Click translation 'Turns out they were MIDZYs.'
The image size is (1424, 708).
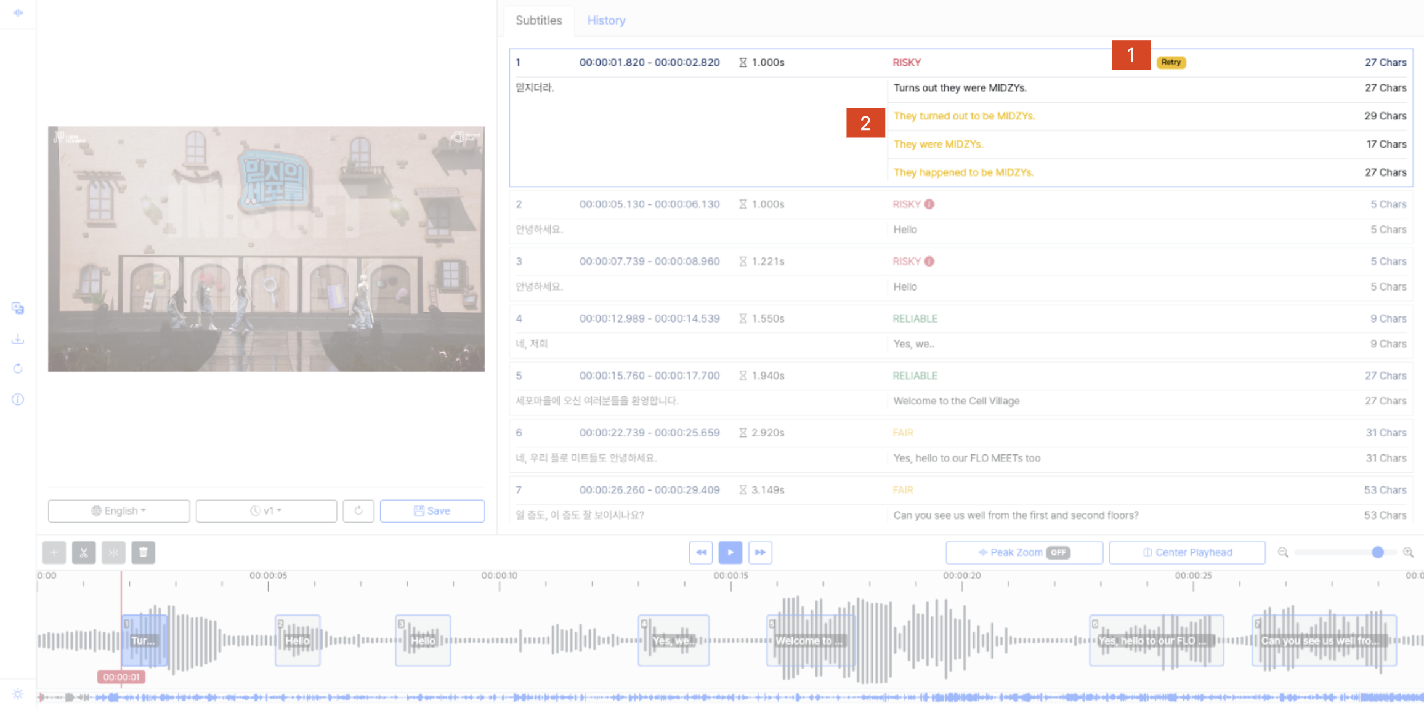(x=960, y=87)
